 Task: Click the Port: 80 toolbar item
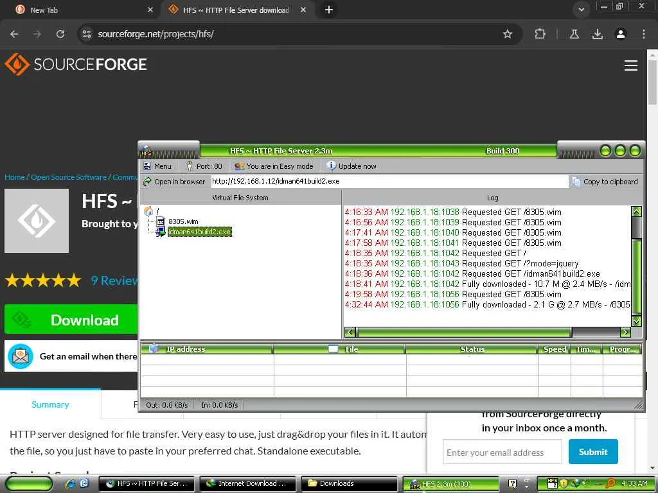click(204, 166)
